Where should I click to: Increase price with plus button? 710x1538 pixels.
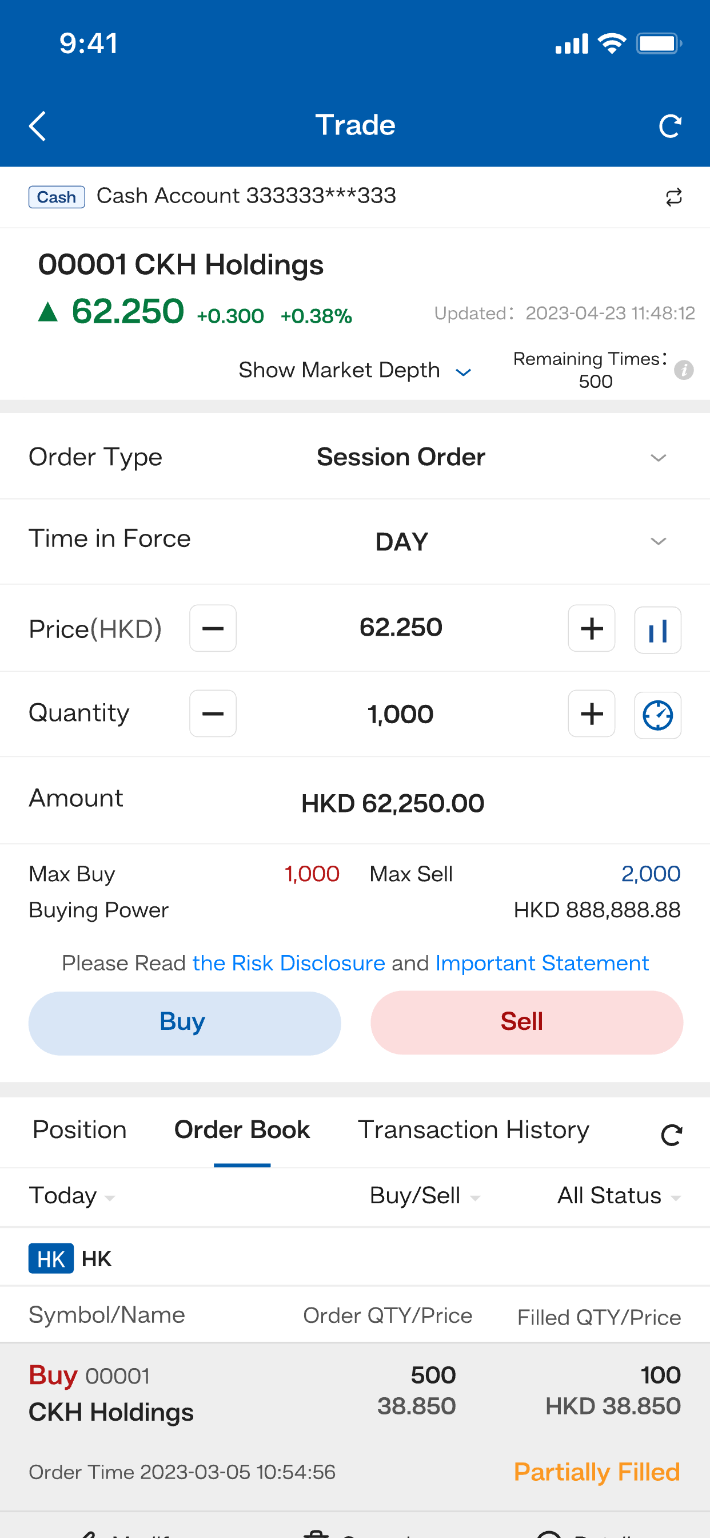[x=591, y=628]
